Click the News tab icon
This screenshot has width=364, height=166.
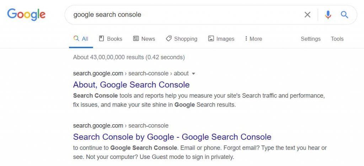[x=136, y=39]
